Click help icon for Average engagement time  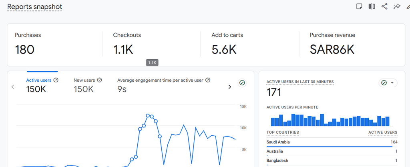208,80
